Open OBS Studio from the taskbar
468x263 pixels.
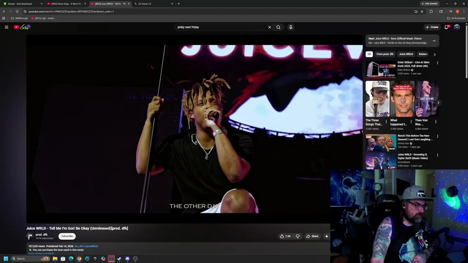pyautogui.click(x=135, y=259)
